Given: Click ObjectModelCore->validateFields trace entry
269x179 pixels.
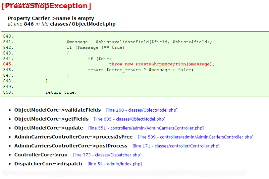Looking at the screenshot, I should [x=57, y=110].
